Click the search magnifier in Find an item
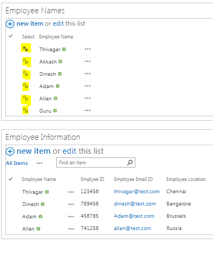213x253 pixels. (x=130, y=162)
